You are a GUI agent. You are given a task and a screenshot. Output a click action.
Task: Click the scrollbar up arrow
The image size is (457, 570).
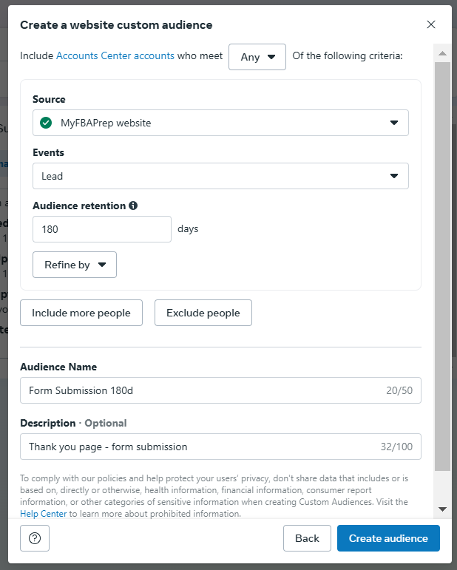click(x=442, y=53)
